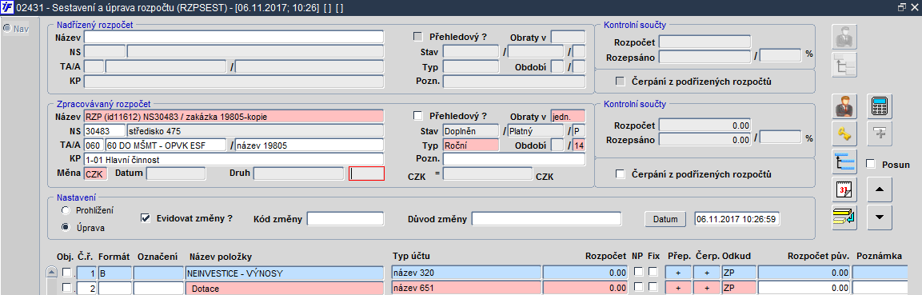922x295 pixels.
Task: Click the Datum button
Action: (665, 219)
